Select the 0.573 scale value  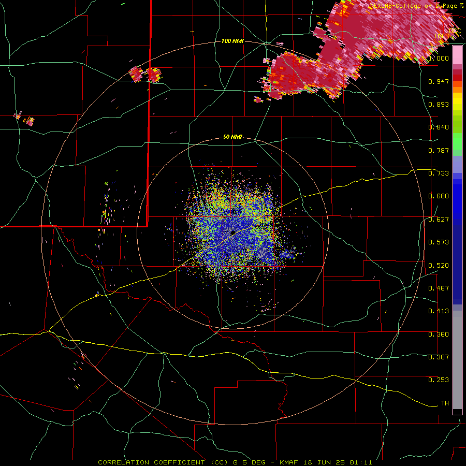[439, 242]
